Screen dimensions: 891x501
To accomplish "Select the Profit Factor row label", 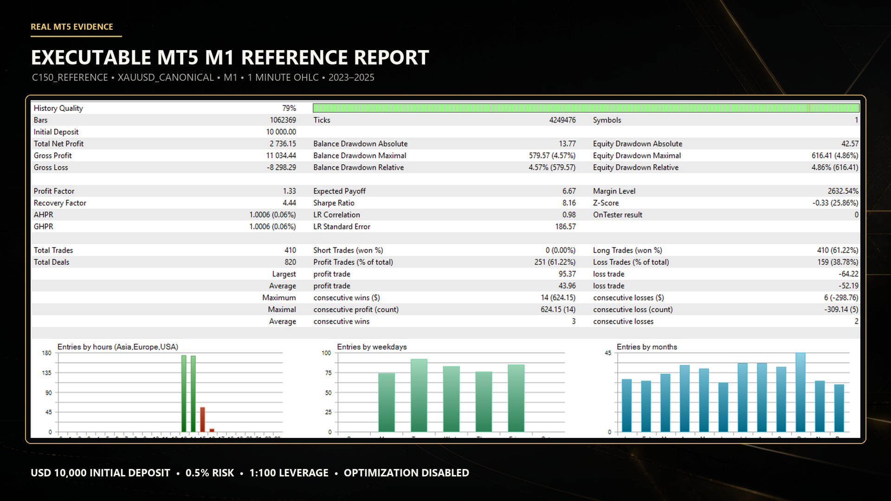I will click(54, 191).
